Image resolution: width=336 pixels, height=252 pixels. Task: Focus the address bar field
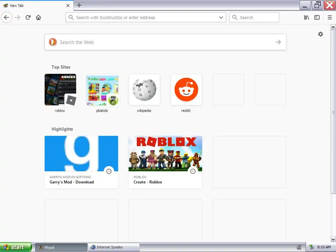click(146, 17)
